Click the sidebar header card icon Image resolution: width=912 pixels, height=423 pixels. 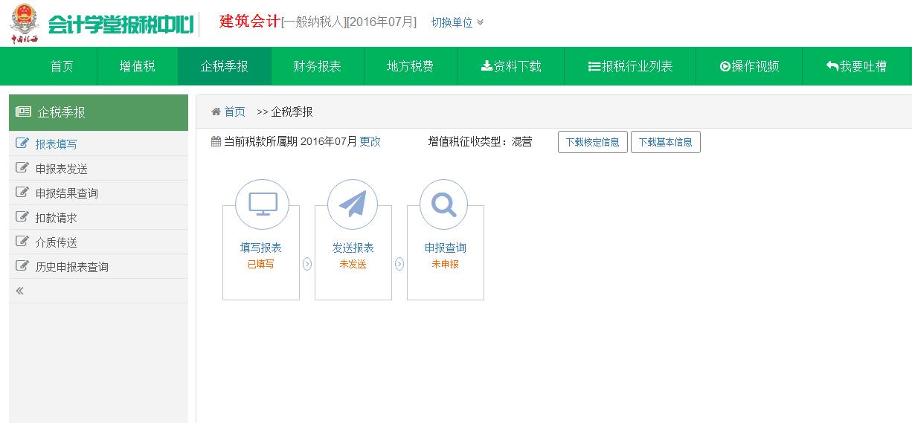[23, 112]
